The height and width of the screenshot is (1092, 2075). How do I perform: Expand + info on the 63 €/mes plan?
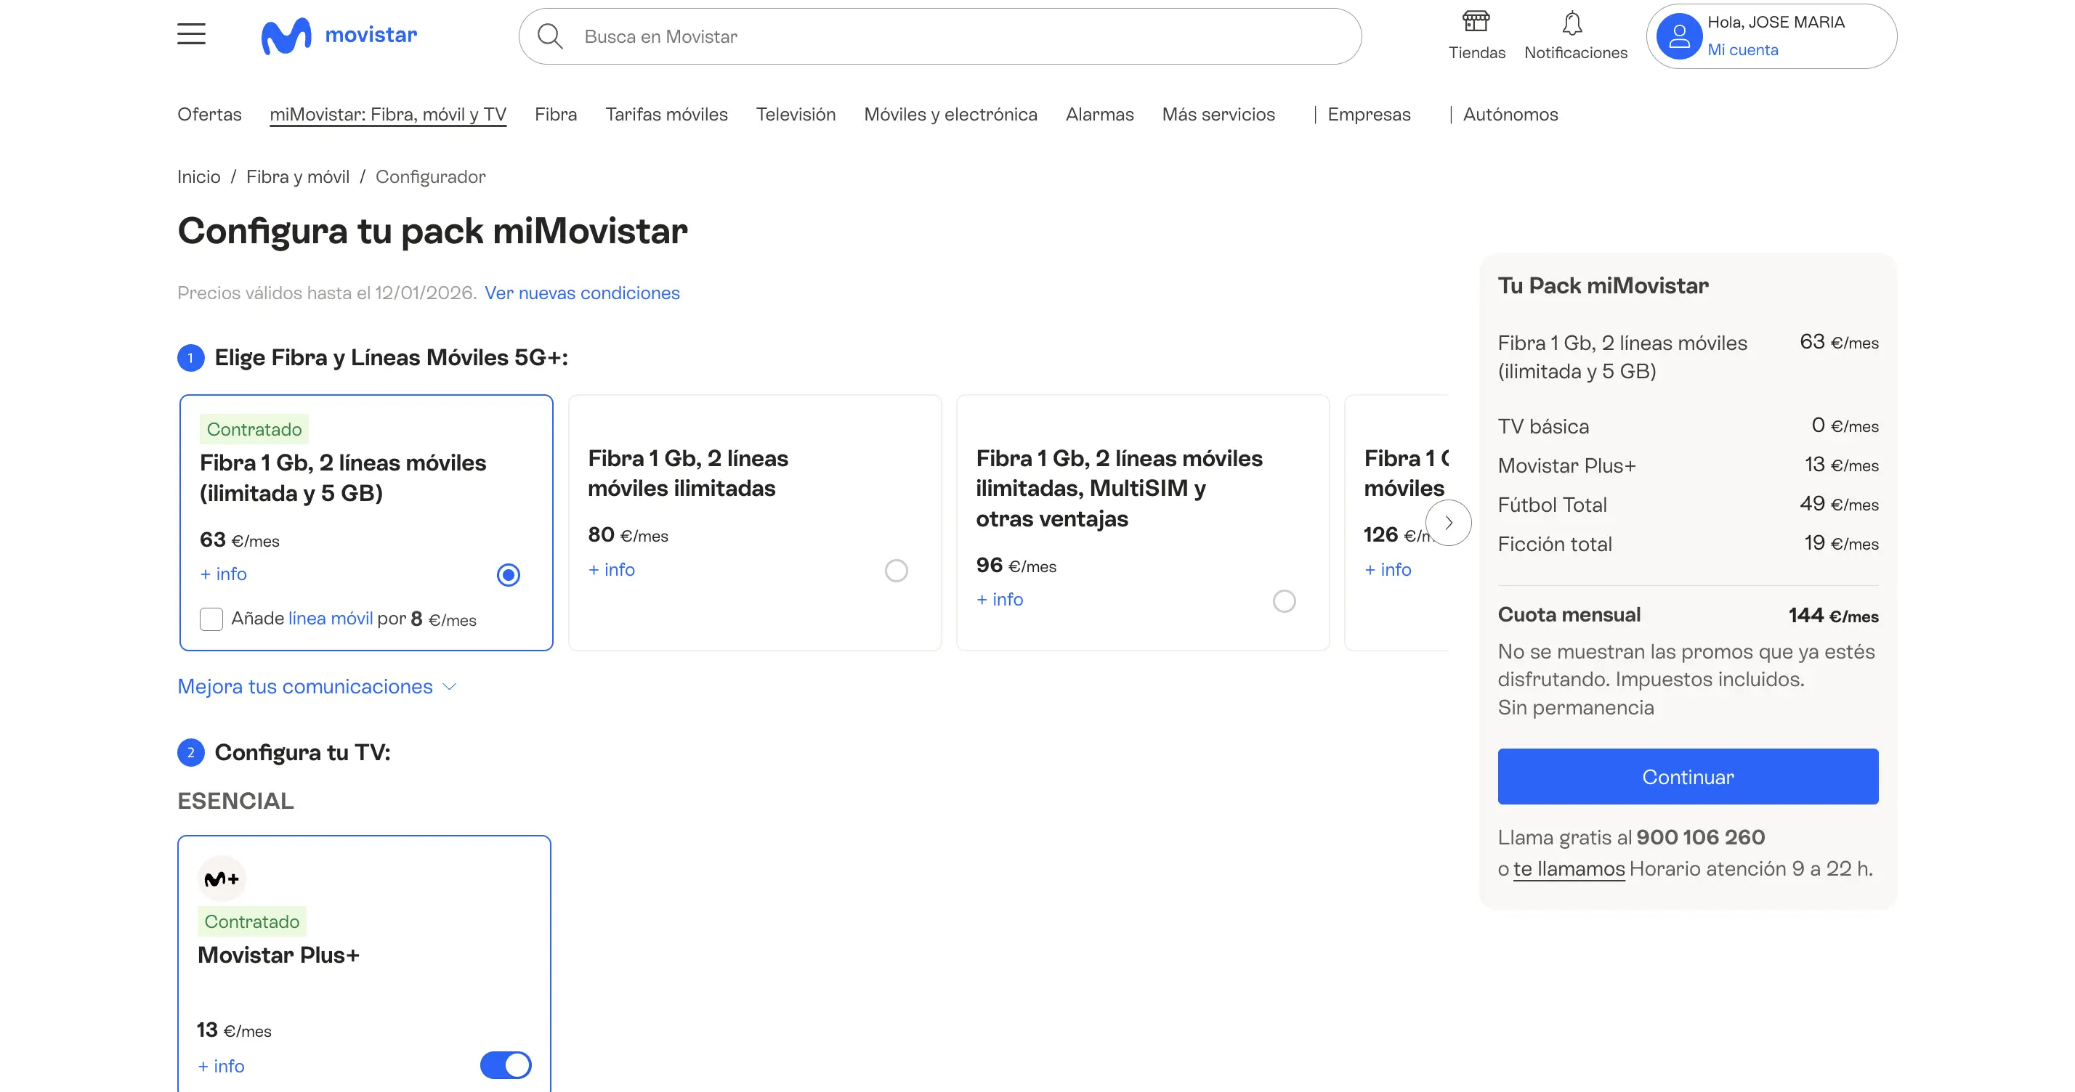pos(223,574)
